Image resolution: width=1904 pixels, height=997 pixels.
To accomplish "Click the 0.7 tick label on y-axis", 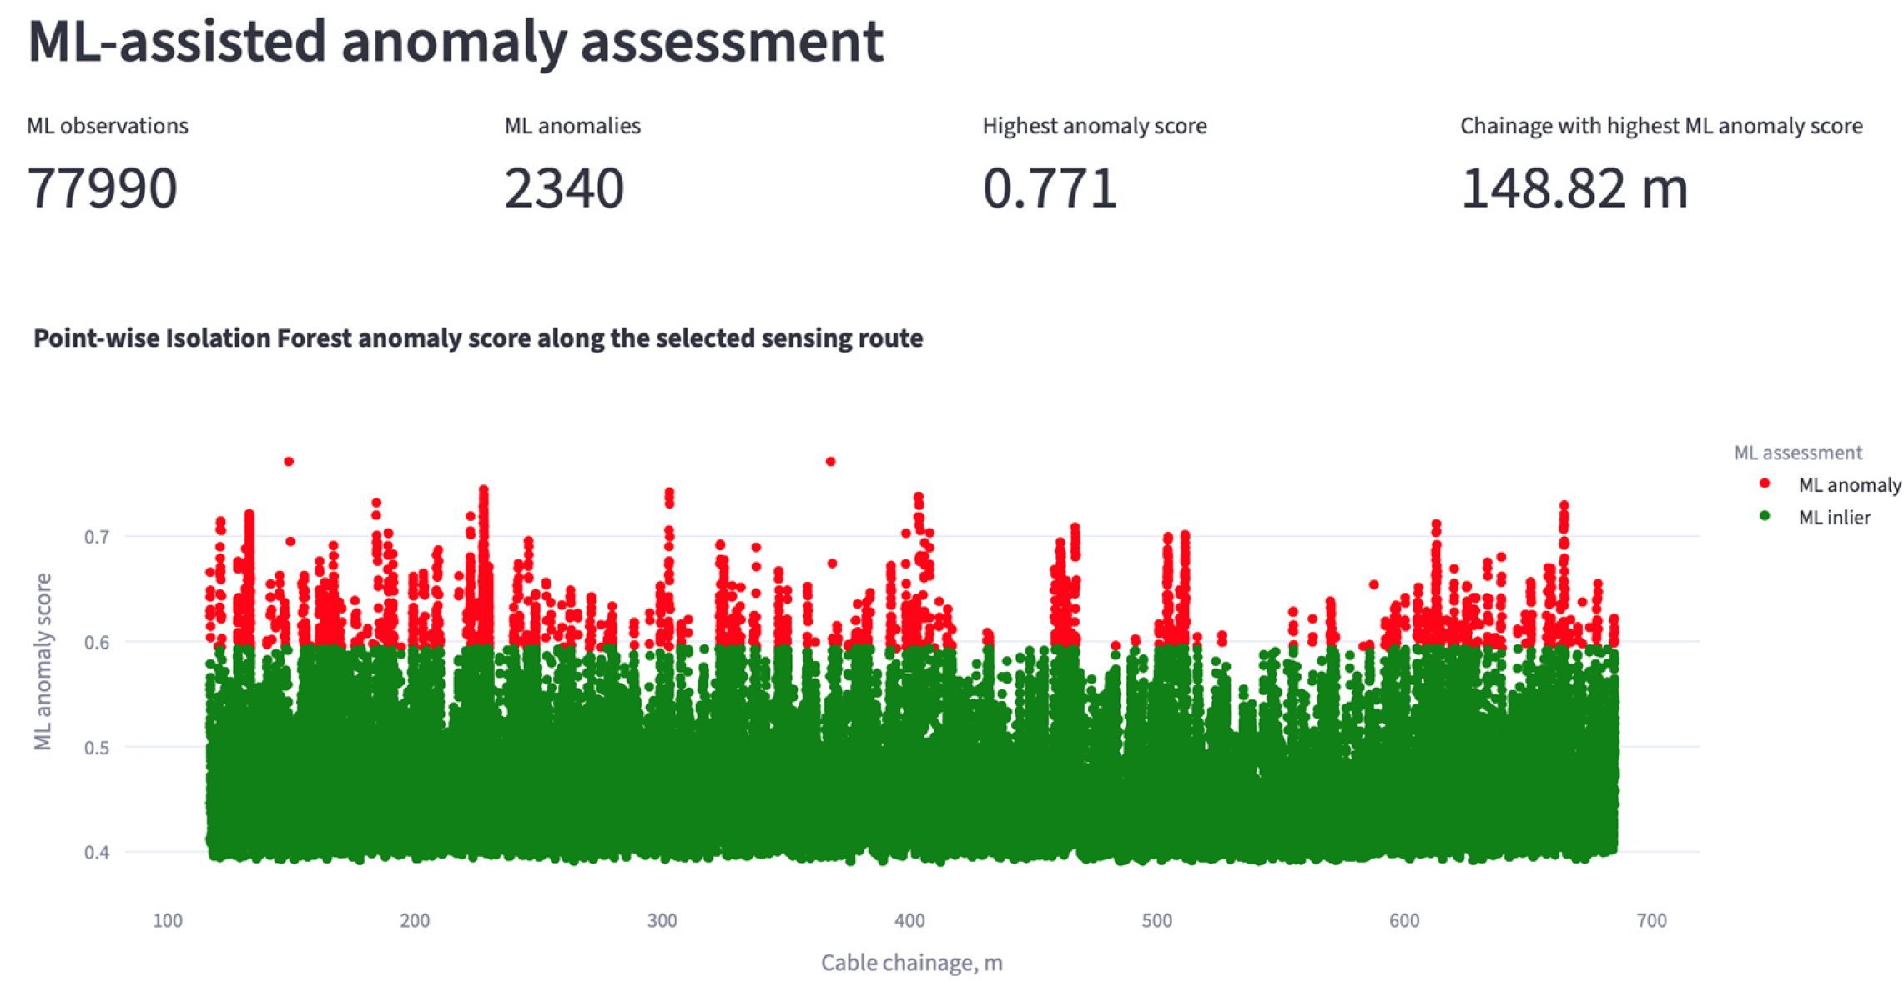I will (97, 537).
